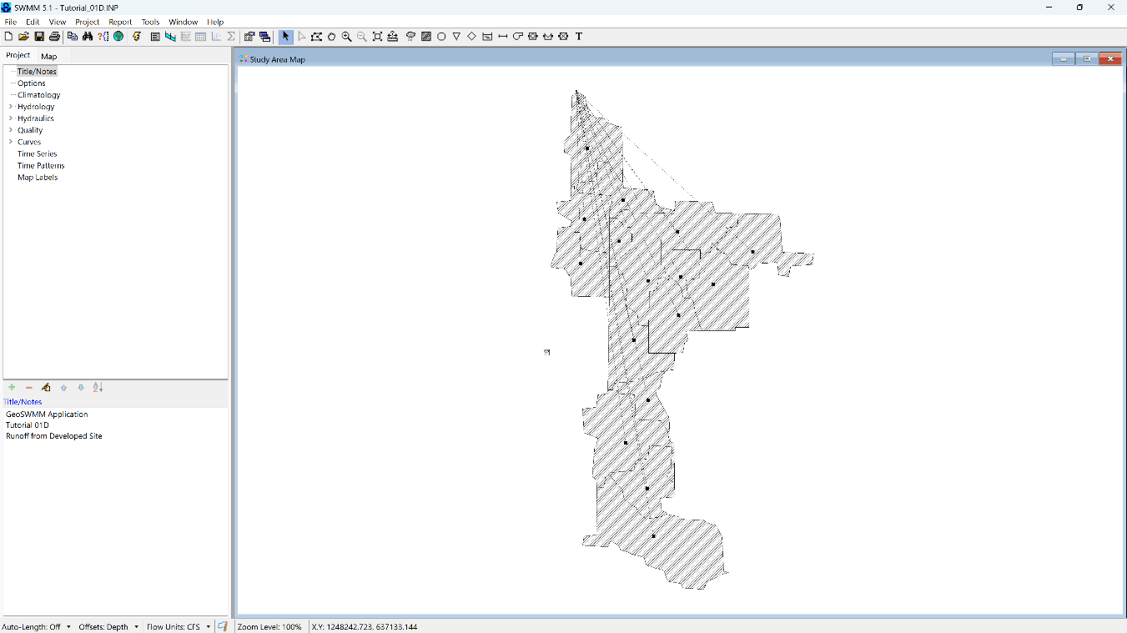
Task: Open the Project menu
Action: [x=87, y=22]
